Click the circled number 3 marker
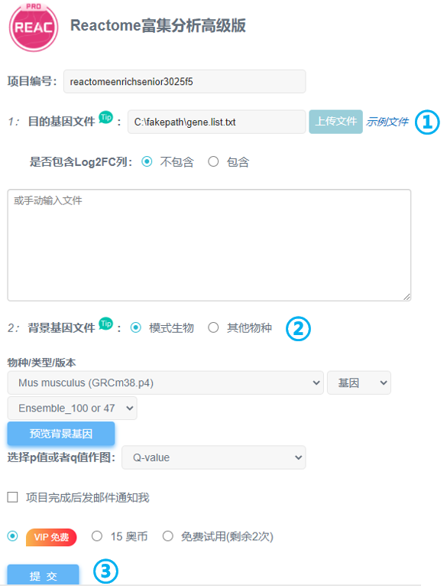 point(105,571)
